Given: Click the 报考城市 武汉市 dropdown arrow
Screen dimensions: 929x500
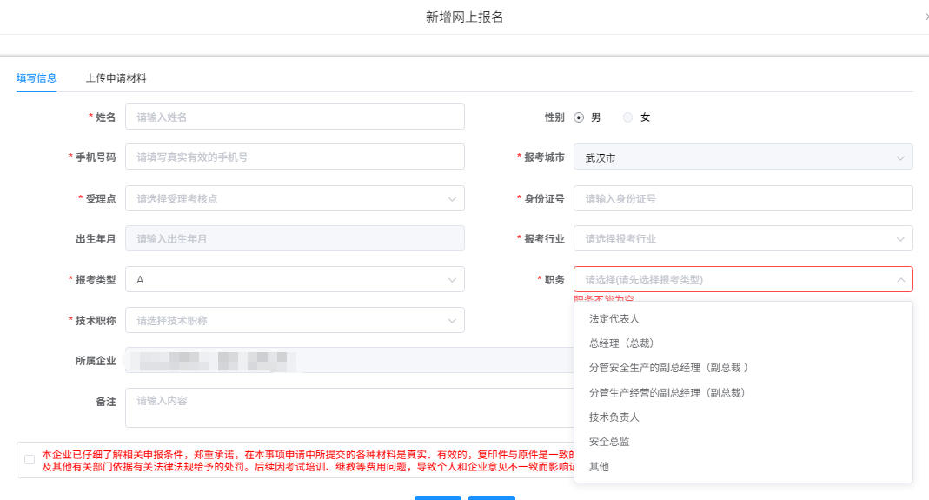Looking at the screenshot, I should click(900, 158).
